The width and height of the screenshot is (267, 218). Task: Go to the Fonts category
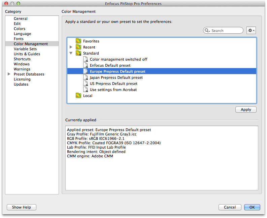click(x=19, y=39)
